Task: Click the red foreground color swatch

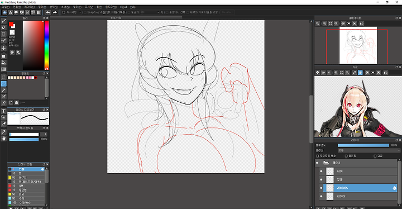Action: (11, 24)
